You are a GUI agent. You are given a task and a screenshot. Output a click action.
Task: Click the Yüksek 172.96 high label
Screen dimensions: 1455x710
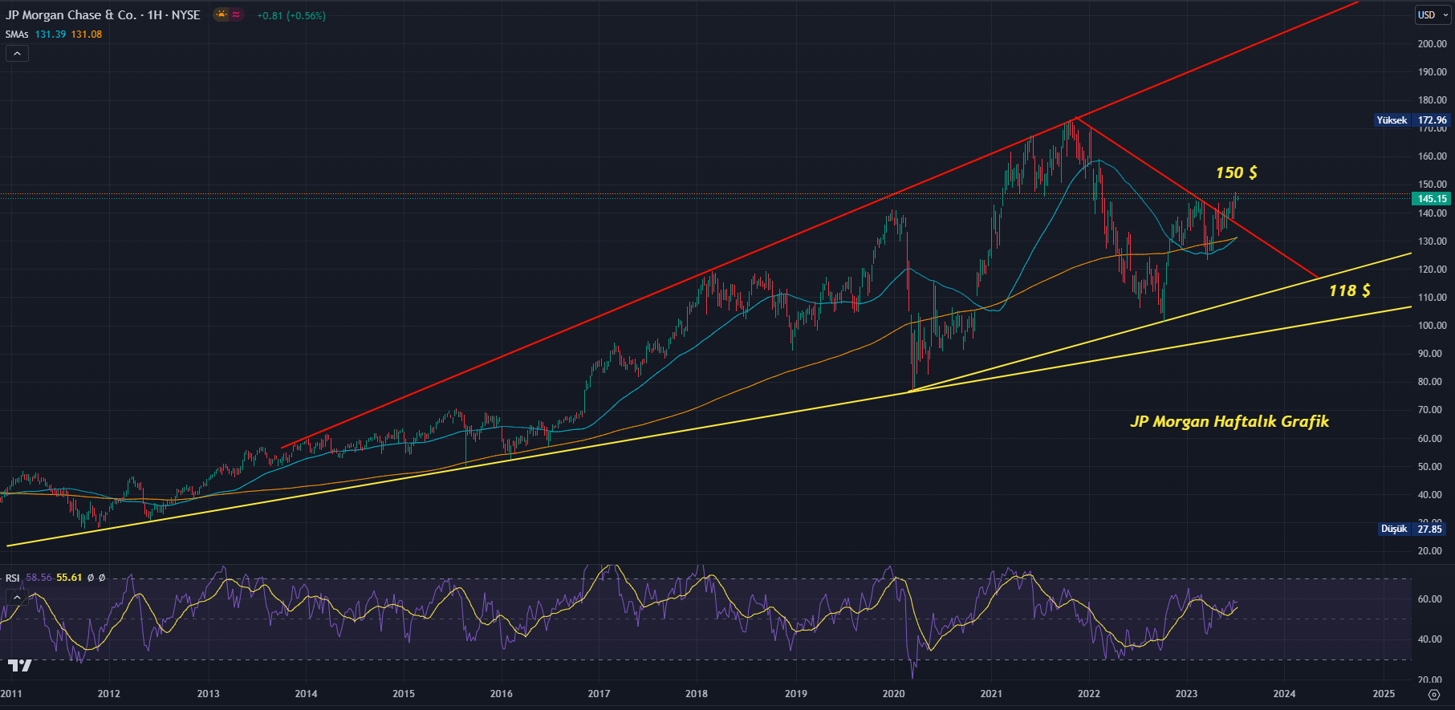coord(1412,120)
